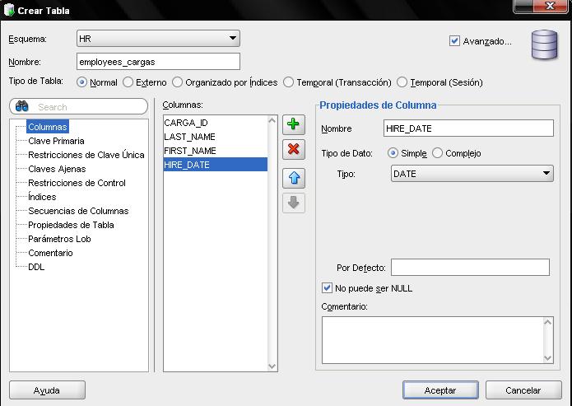The width and height of the screenshot is (572, 406).
Task: Delete selected column with red X
Action: (x=293, y=149)
